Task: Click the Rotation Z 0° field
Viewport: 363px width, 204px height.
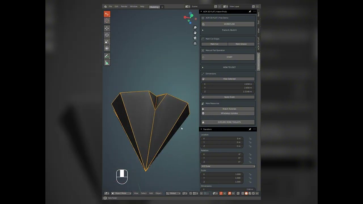Action: coord(222,162)
